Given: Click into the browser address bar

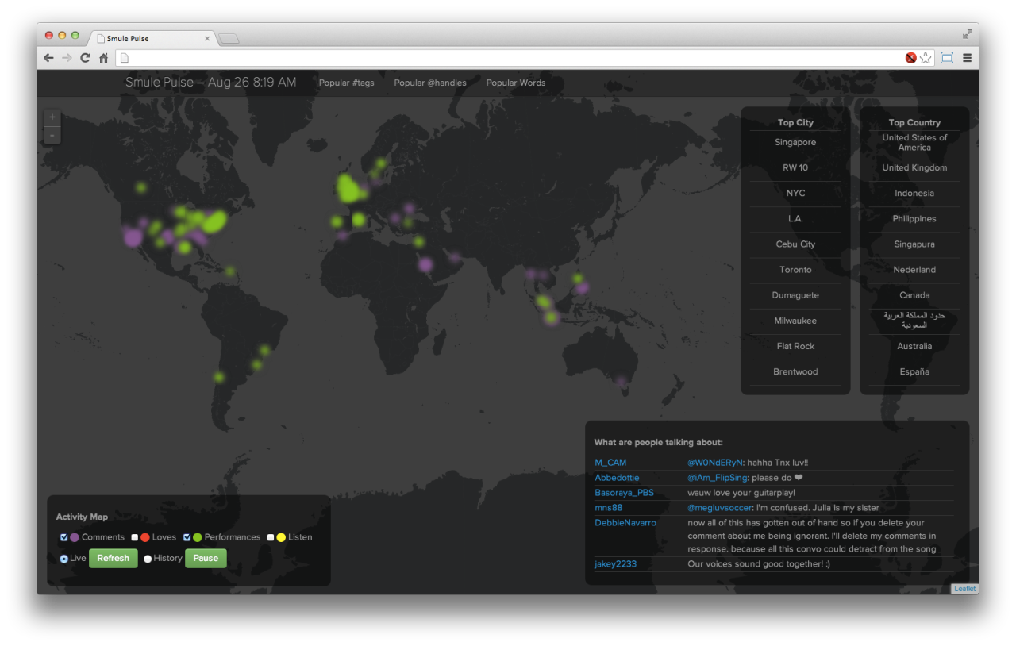Looking at the screenshot, I should coord(508,58).
